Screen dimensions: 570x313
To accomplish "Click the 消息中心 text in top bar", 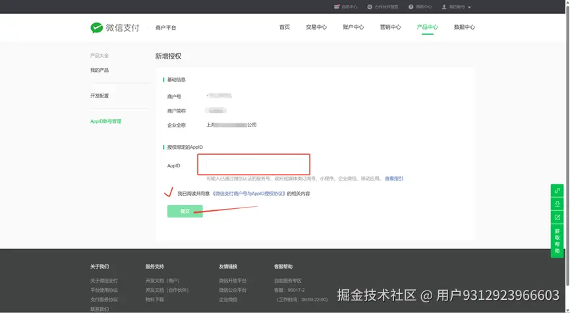I will coord(349,7).
